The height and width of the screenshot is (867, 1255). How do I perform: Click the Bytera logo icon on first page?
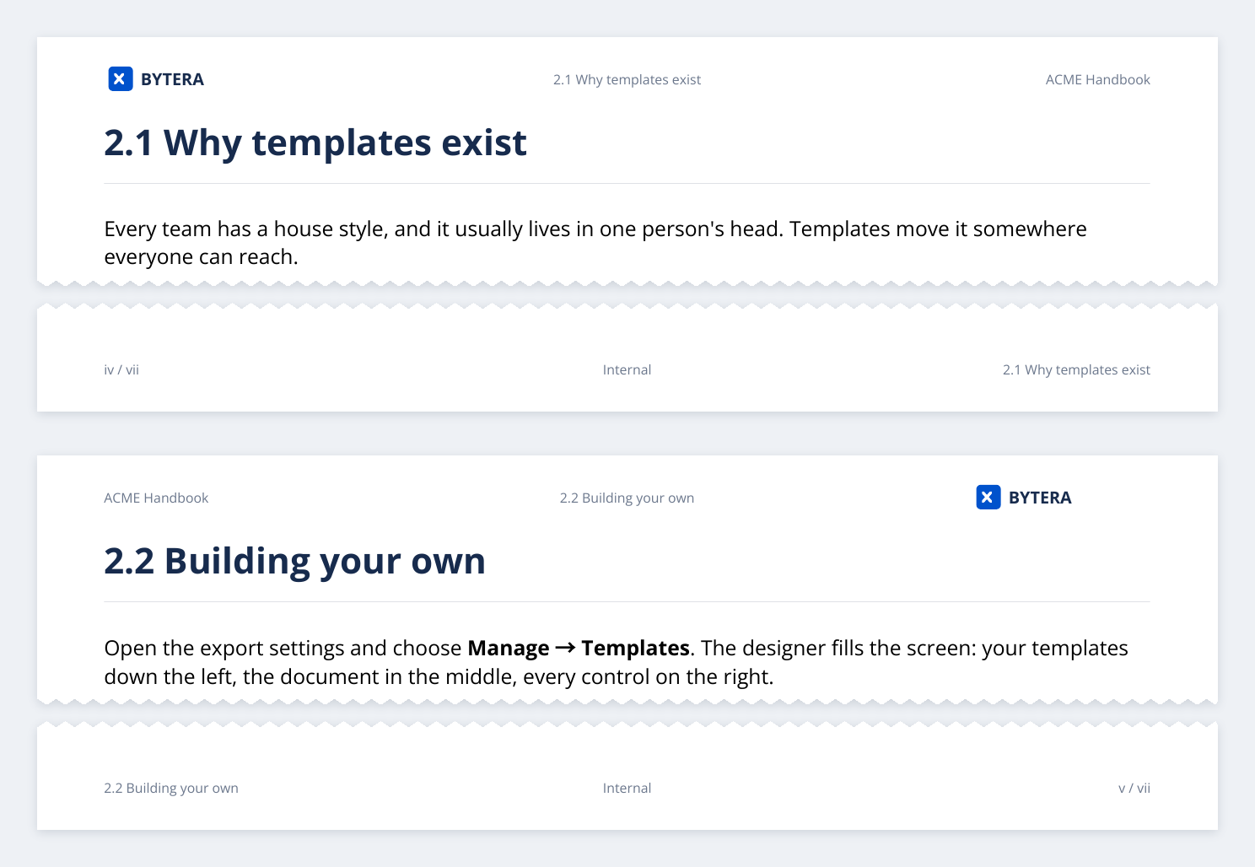tap(121, 79)
